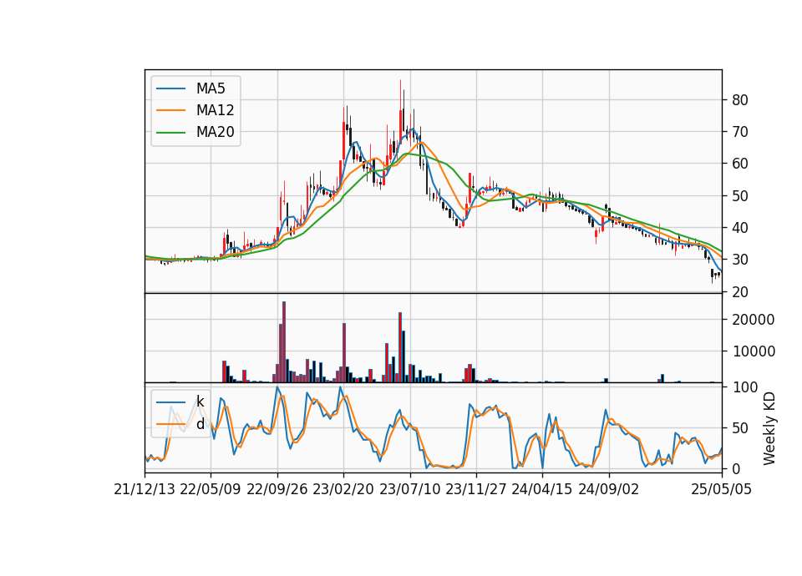Click the k legend label in KD panel

point(200,402)
